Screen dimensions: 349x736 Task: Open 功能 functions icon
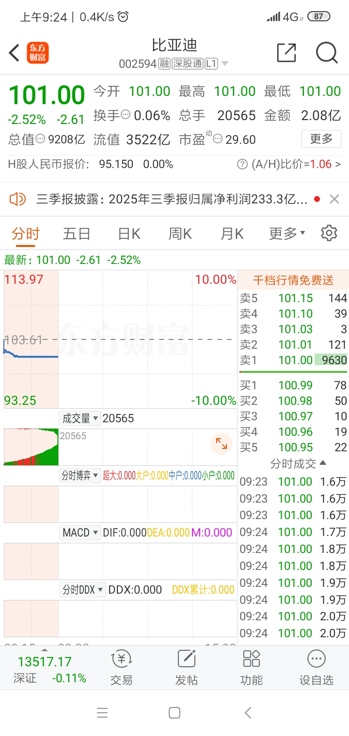point(252,668)
